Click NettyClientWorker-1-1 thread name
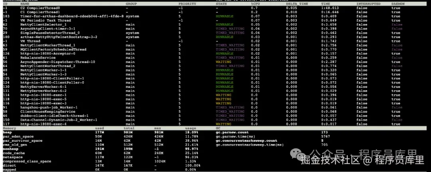The width and height of the screenshot is (431, 172). coord(43,70)
